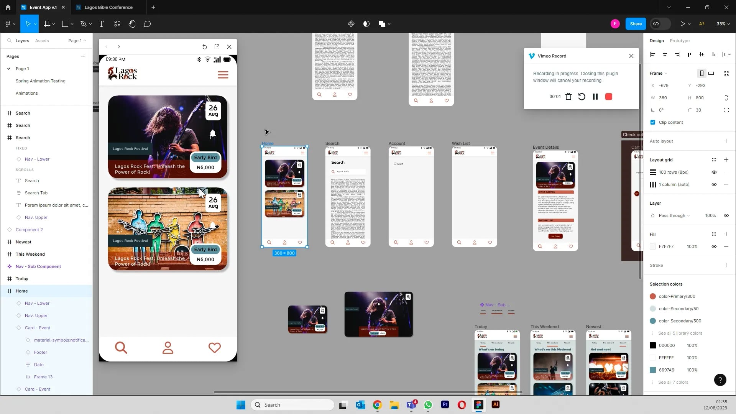
Task: Open the Frame type dropdown
Action: point(658,73)
